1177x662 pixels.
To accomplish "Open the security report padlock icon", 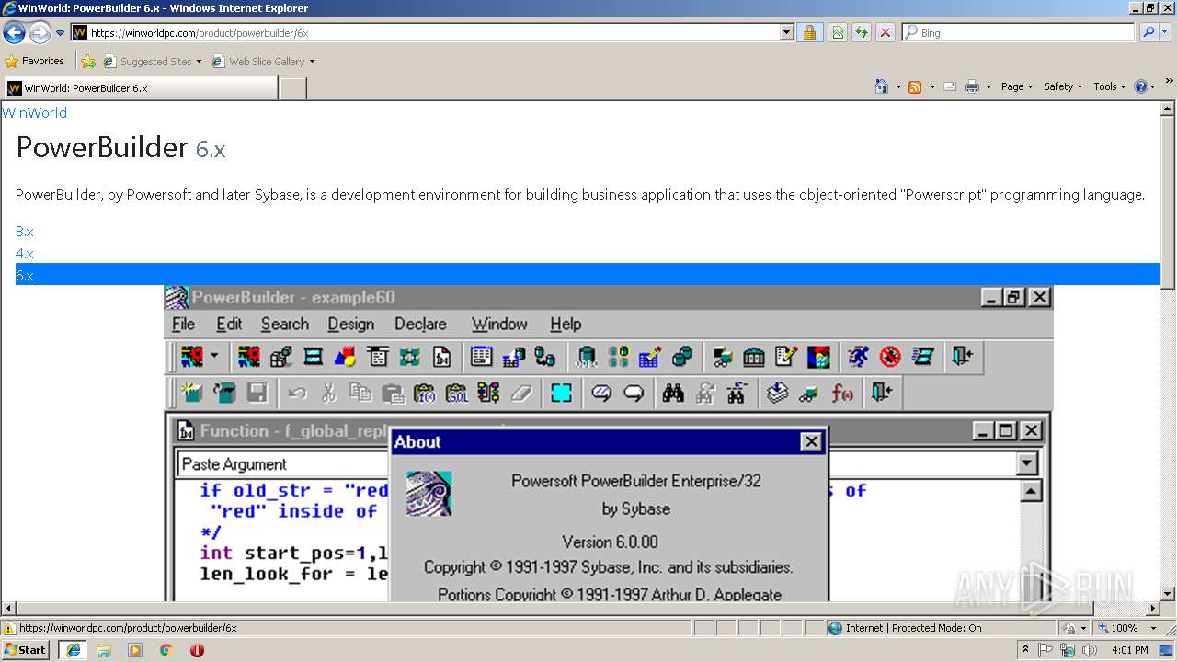I will coord(809,32).
